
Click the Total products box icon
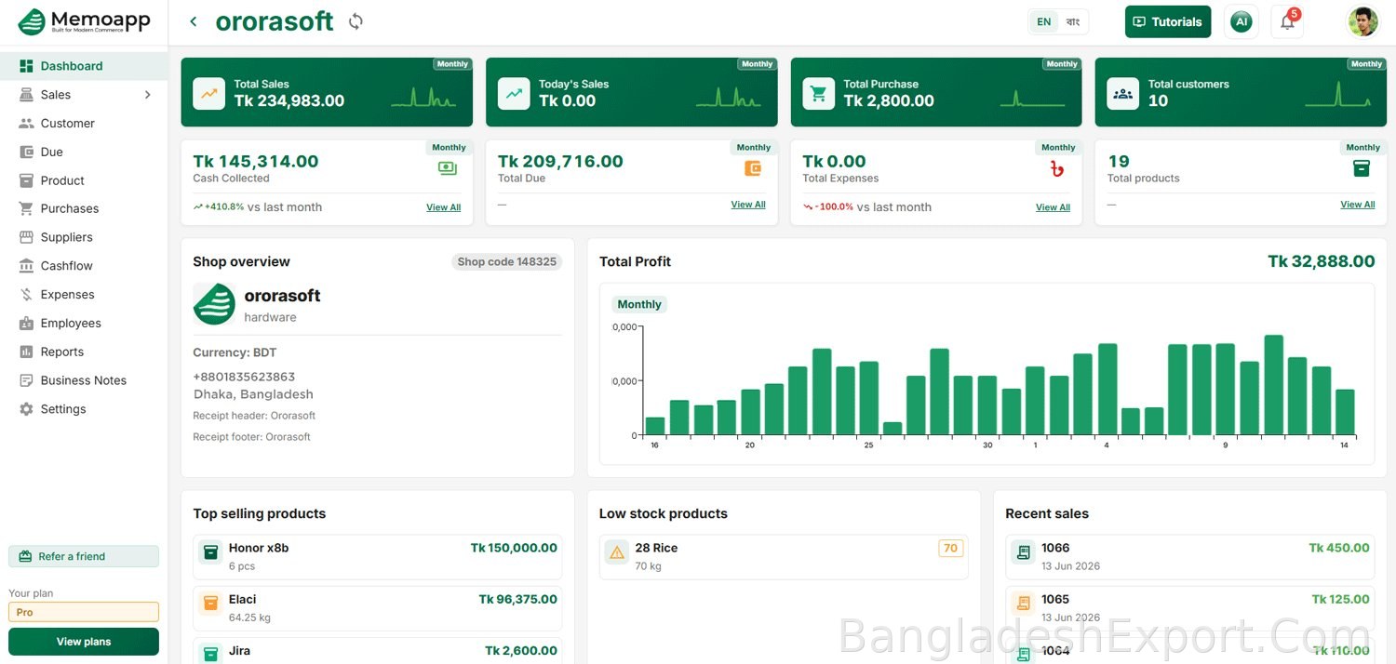pos(1362,168)
